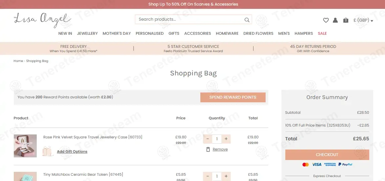Click the Home breadcrumb link
This screenshot has height=181, width=385.
point(18,61)
